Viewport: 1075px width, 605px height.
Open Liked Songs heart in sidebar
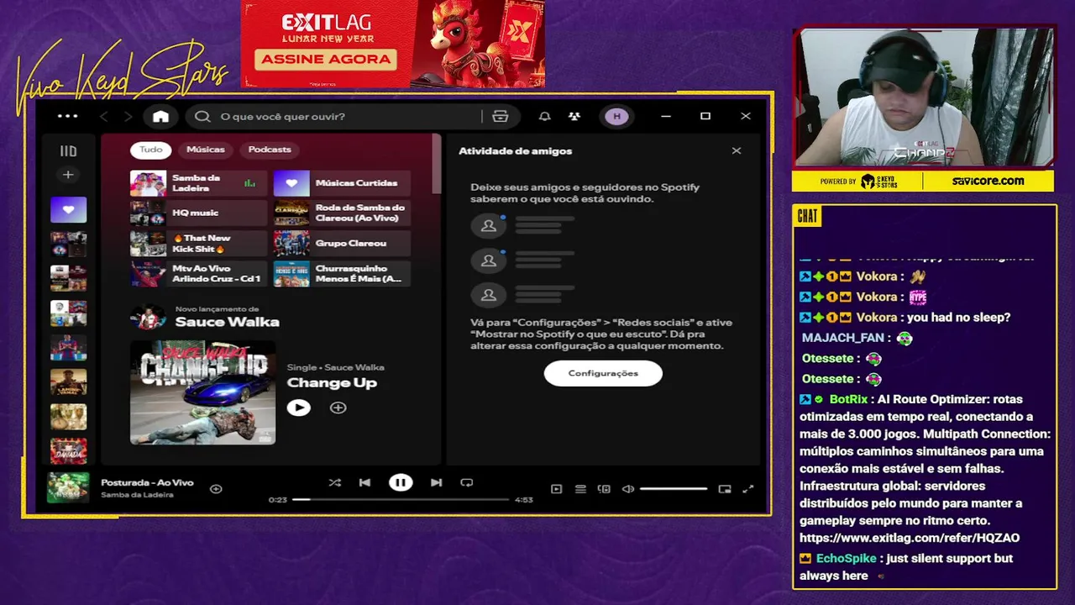coord(68,209)
